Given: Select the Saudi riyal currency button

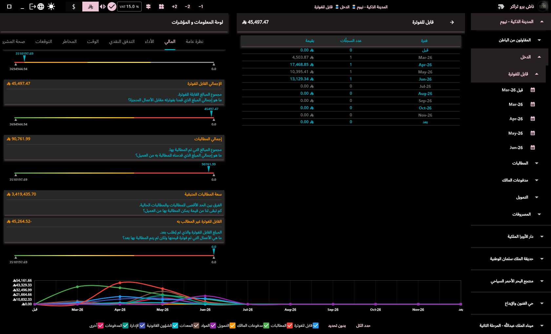Looking at the screenshot, I should [x=91, y=7].
